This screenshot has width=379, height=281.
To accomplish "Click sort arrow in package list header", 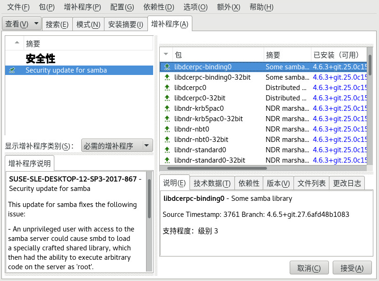I will (x=166, y=54).
